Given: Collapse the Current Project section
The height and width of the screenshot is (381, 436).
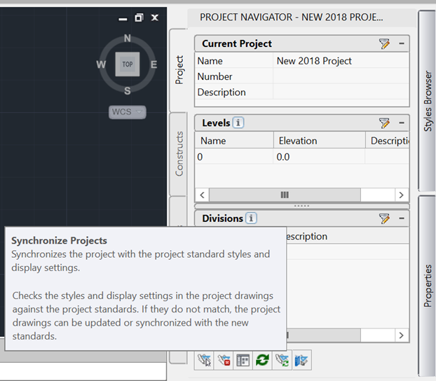Looking at the screenshot, I should [402, 44].
